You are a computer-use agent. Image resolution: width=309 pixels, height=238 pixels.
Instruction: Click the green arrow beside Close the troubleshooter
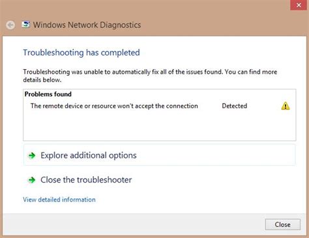pyautogui.click(x=32, y=180)
